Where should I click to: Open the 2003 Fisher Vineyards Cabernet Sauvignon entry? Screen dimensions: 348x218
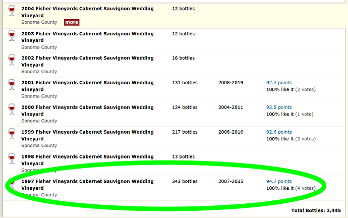click(87, 37)
